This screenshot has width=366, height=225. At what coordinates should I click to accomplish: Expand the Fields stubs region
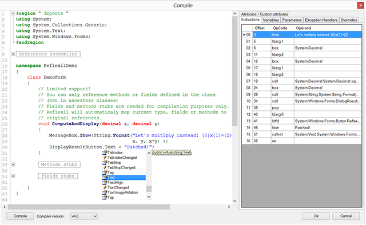(13, 176)
